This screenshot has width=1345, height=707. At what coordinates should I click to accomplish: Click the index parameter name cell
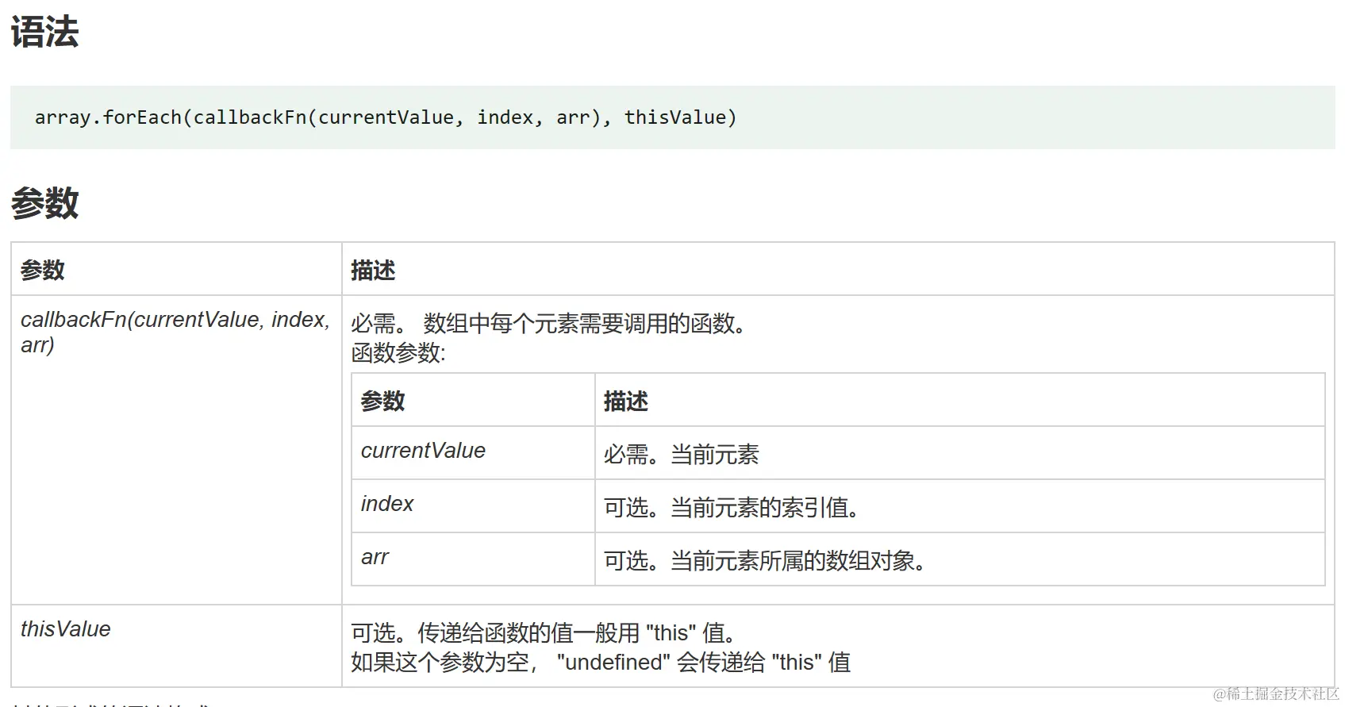click(x=387, y=504)
